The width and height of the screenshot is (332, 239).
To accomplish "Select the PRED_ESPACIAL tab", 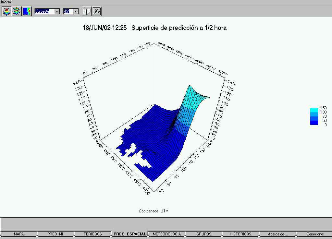I will pyautogui.click(x=129, y=234).
